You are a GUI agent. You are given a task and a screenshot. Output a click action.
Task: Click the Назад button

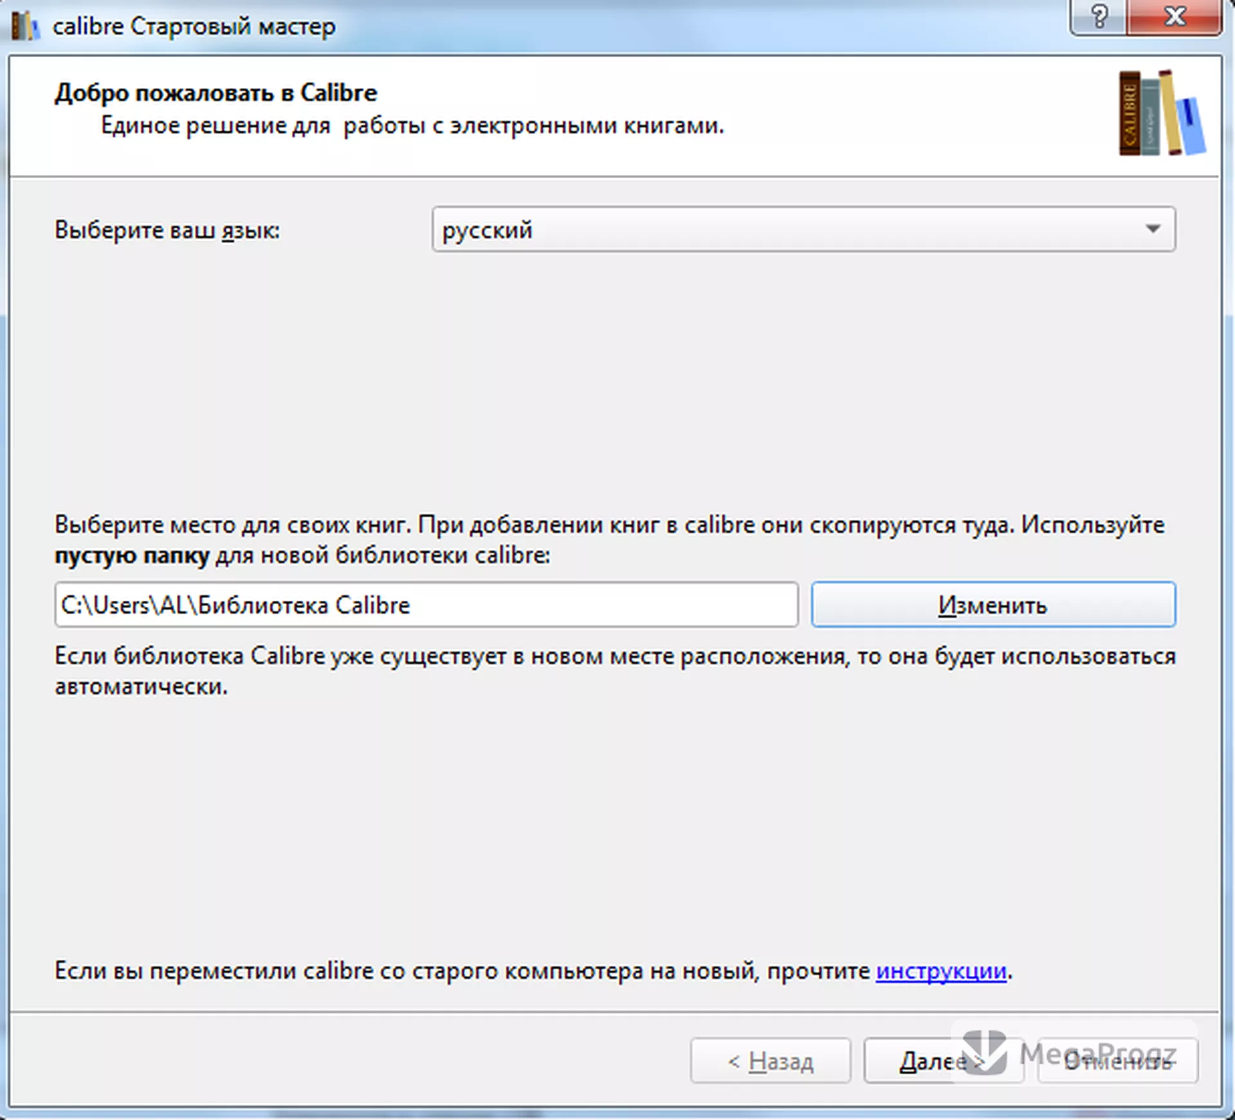(x=771, y=1061)
